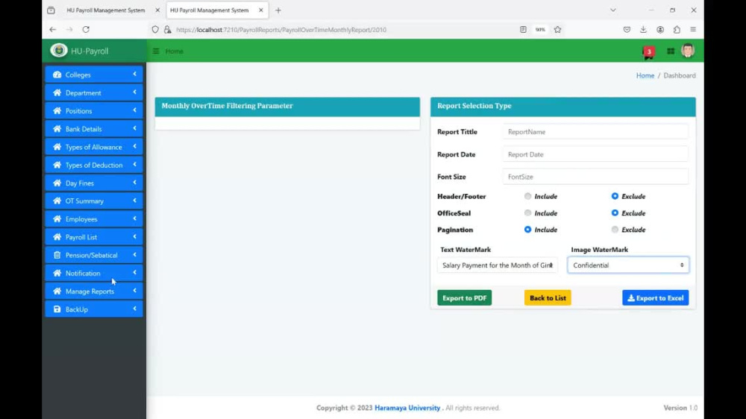The height and width of the screenshot is (419, 746).
Task: Open the Firefox account icon
Action: pyautogui.click(x=660, y=30)
